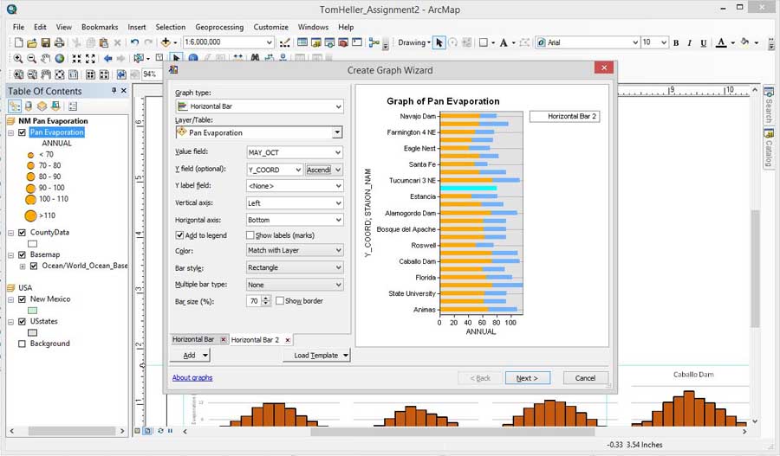Click the Print icon in toolbar

(x=59, y=42)
